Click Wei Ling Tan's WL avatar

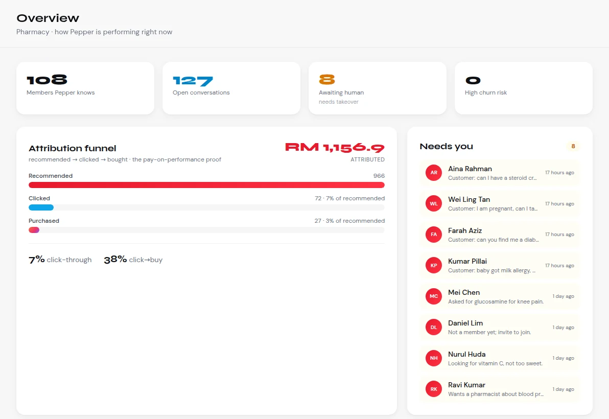pos(434,203)
